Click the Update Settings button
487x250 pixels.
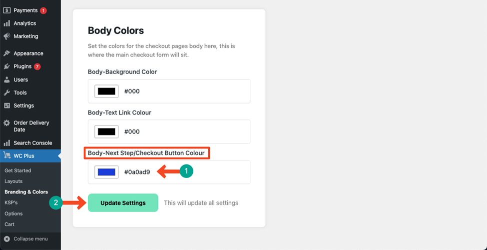[x=123, y=202]
